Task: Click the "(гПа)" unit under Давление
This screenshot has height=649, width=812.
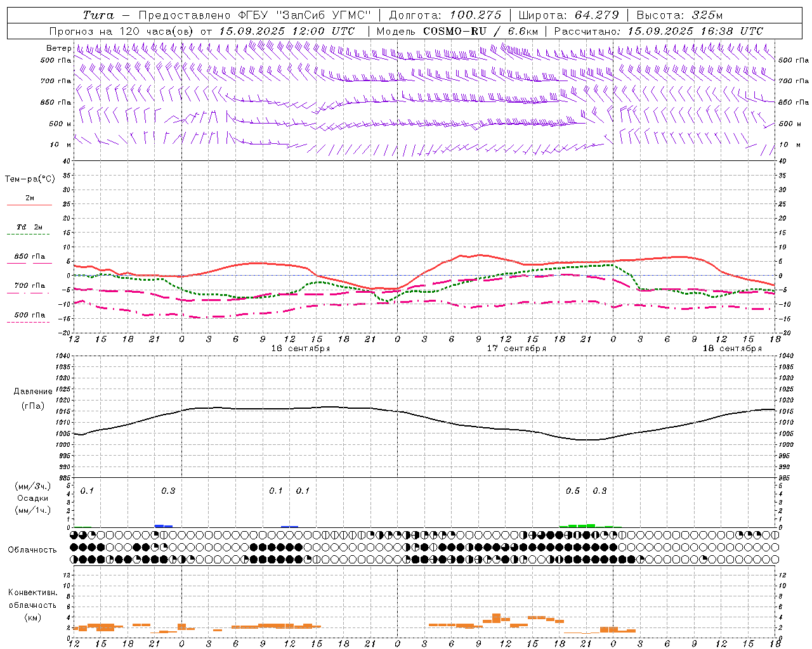Action: click(x=32, y=406)
